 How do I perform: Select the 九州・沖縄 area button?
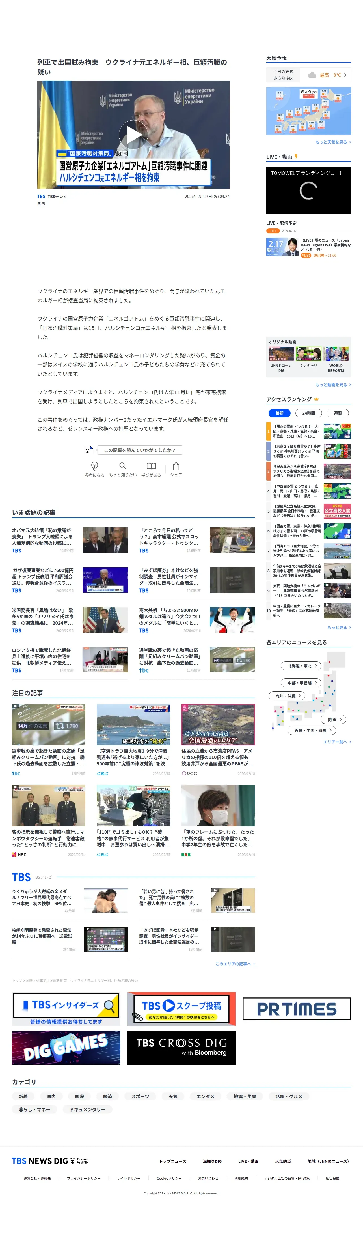[x=287, y=696]
